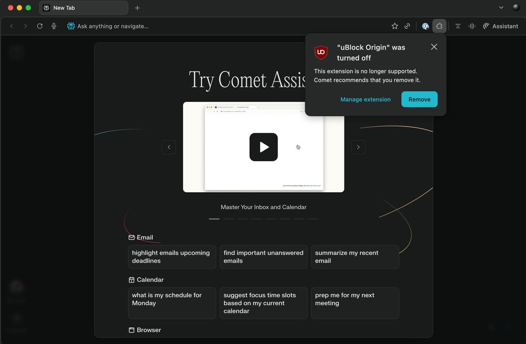Choose 'highlight emails upcoming deadlines' prompt
The image size is (526, 344).
pos(172,257)
